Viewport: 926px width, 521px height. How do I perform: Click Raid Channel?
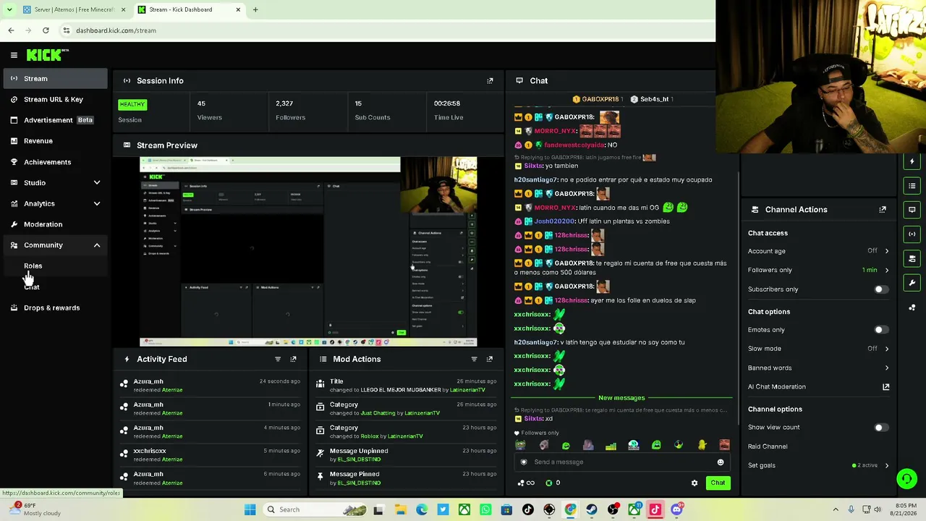click(768, 446)
